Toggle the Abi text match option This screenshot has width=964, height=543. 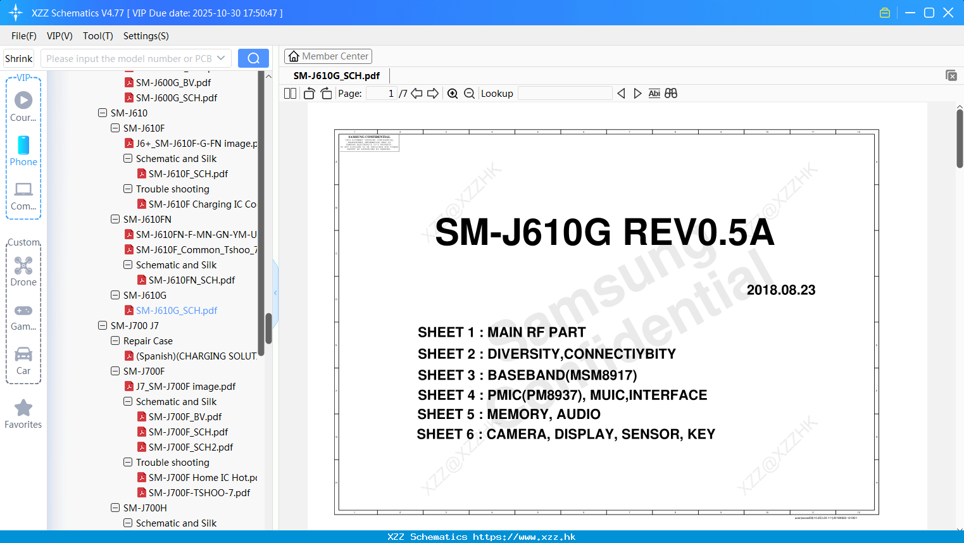[x=654, y=93]
